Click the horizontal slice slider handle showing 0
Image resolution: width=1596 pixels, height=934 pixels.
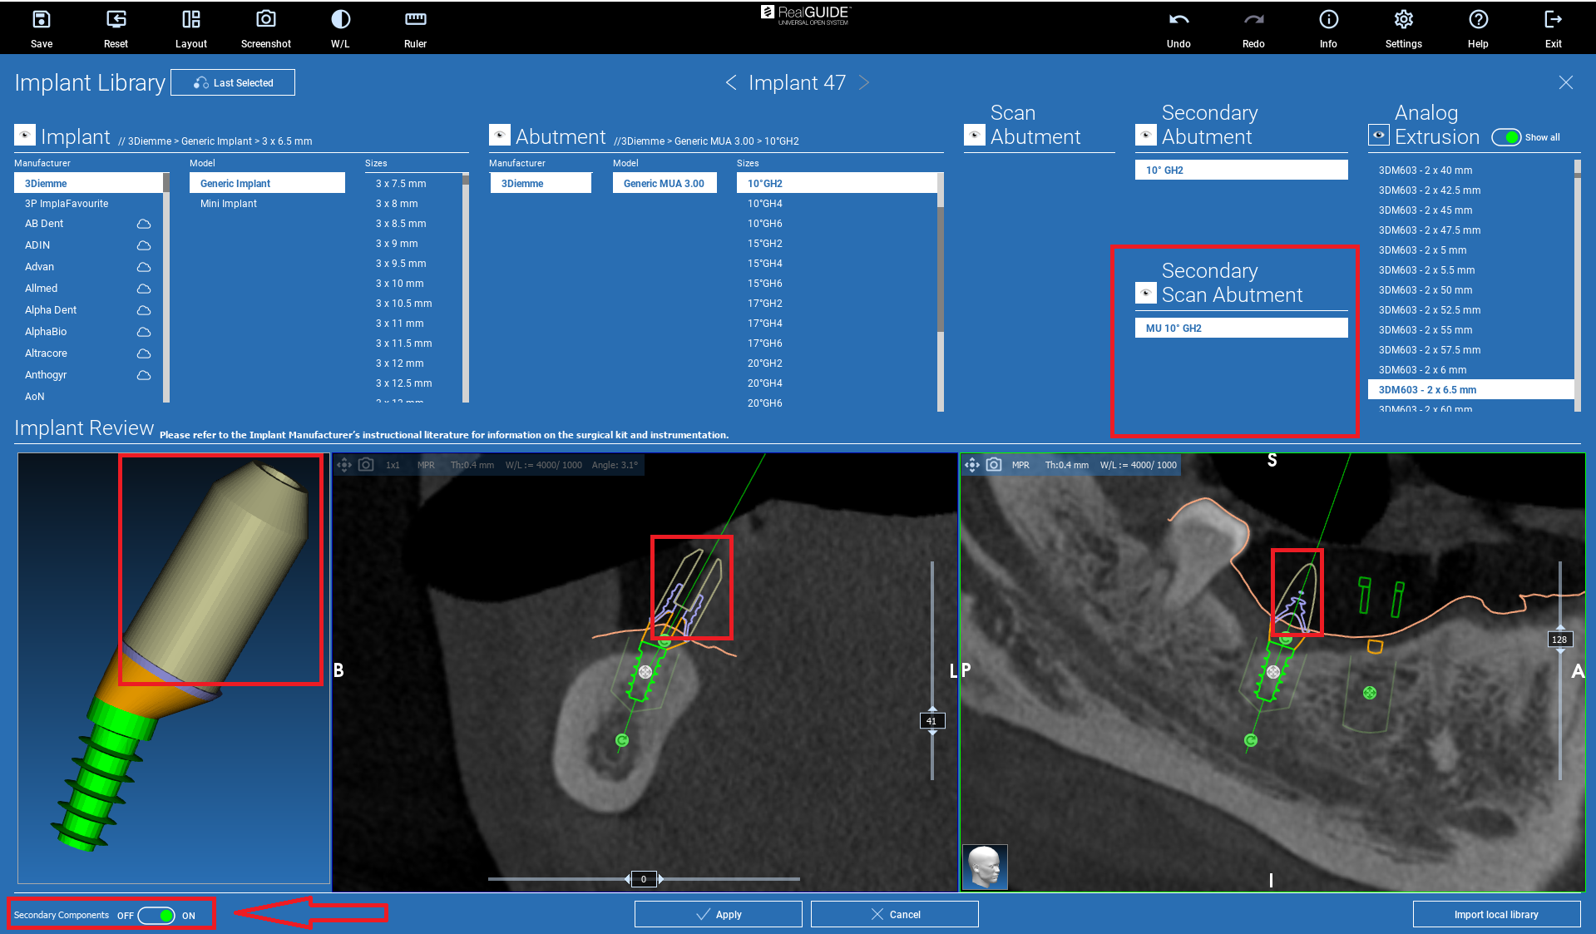pyautogui.click(x=644, y=879)
